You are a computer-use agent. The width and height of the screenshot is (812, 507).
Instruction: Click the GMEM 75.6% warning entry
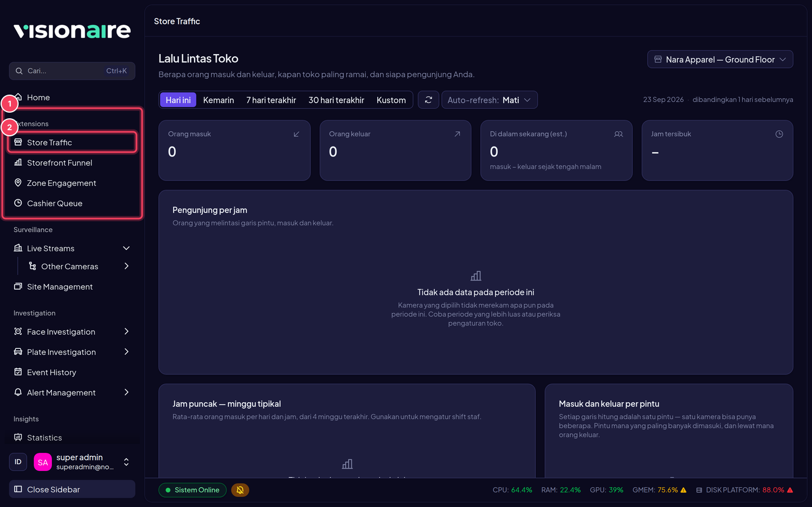pos(659,490)
